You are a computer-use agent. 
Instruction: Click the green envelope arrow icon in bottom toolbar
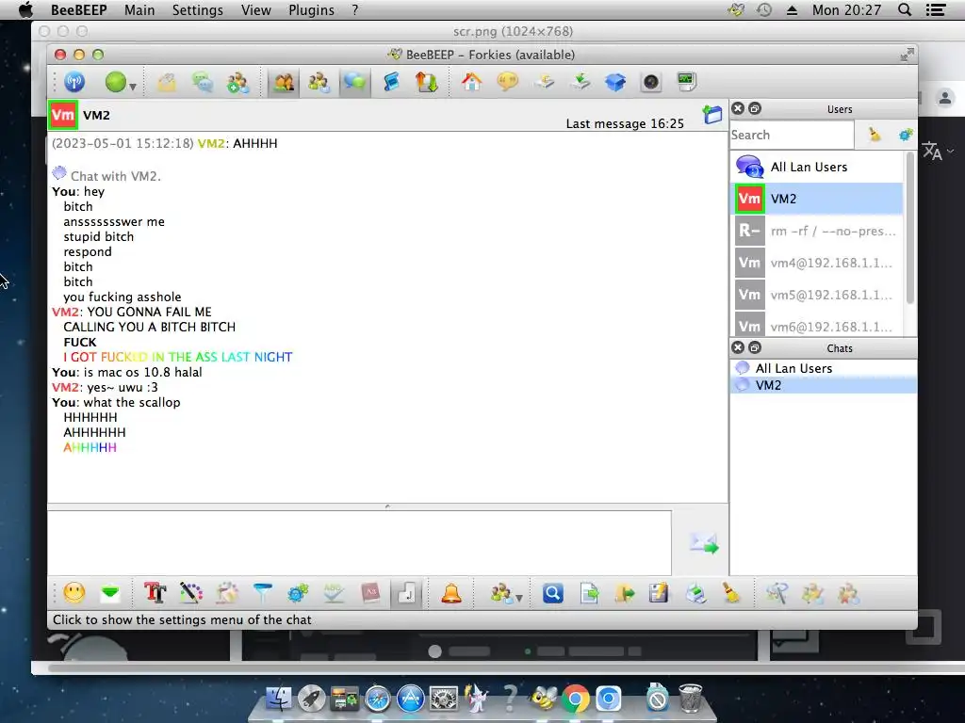110,593
